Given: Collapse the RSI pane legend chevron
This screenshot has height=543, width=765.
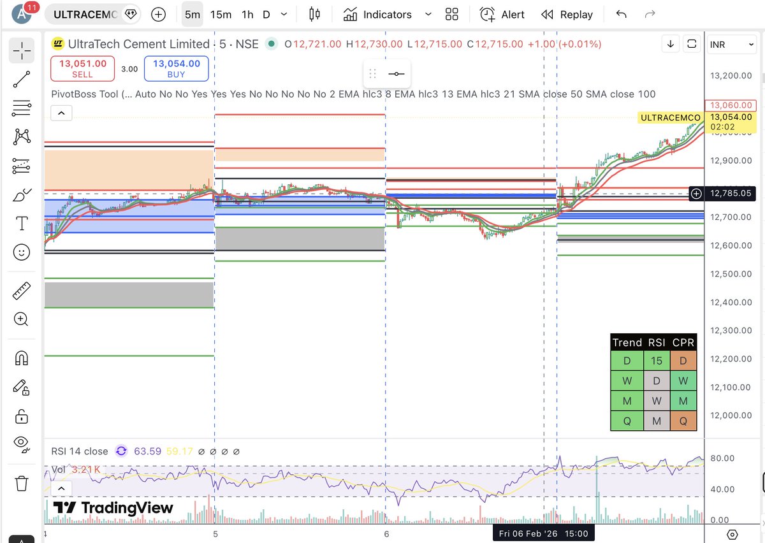Looking at the screenshot, I should [61, 489].
